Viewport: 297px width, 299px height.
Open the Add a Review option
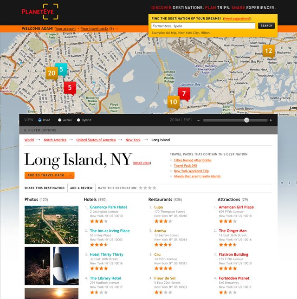(x=80, y=188)
